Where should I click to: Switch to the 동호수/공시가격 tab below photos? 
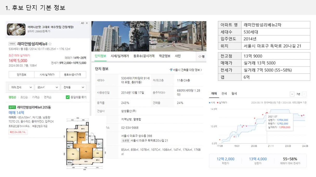pos(144,56)
